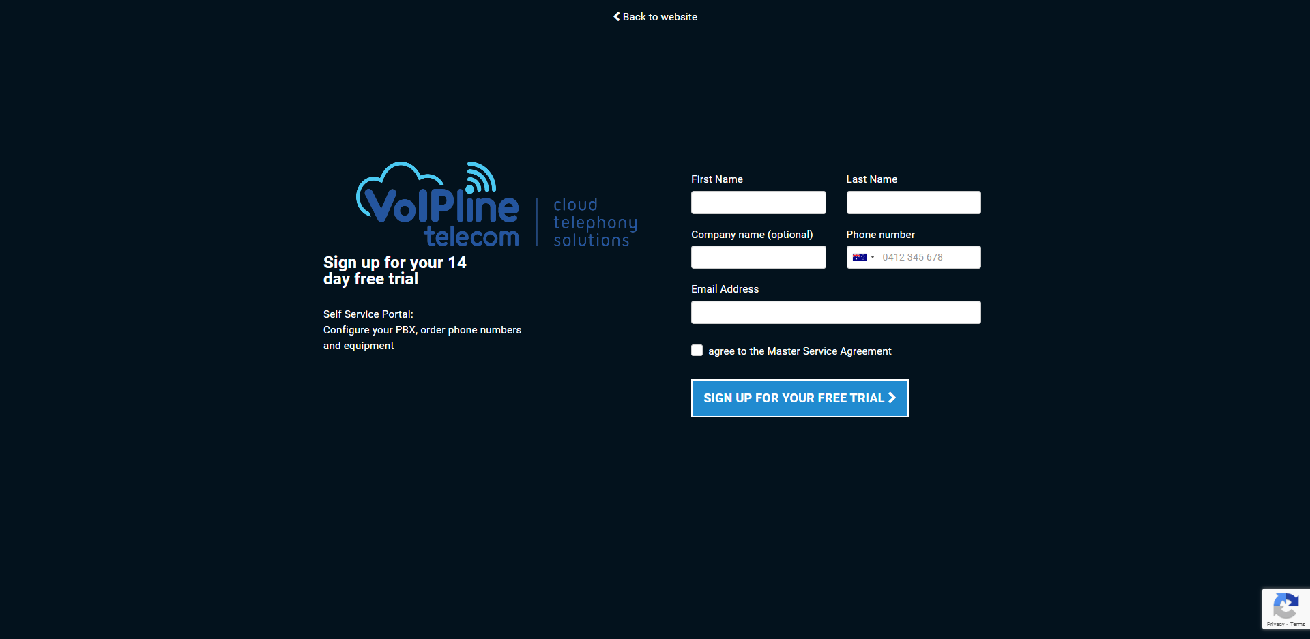Image resolution: width=1310 pixels, height=639 pixels.
Task: Open the reCAPTCHA Privacy link
Action: [1275, 625]
